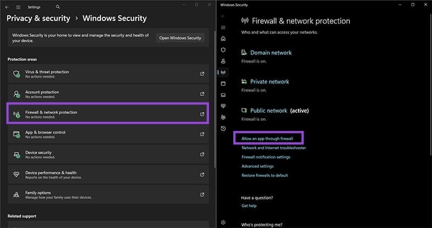Open Advanced settings link
The image size is (432, 228).
pyautogui.click(x=258, y=166)
